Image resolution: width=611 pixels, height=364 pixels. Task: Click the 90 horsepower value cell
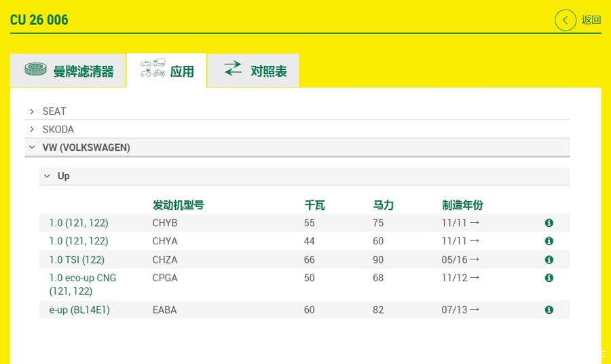tap(378, 259)
